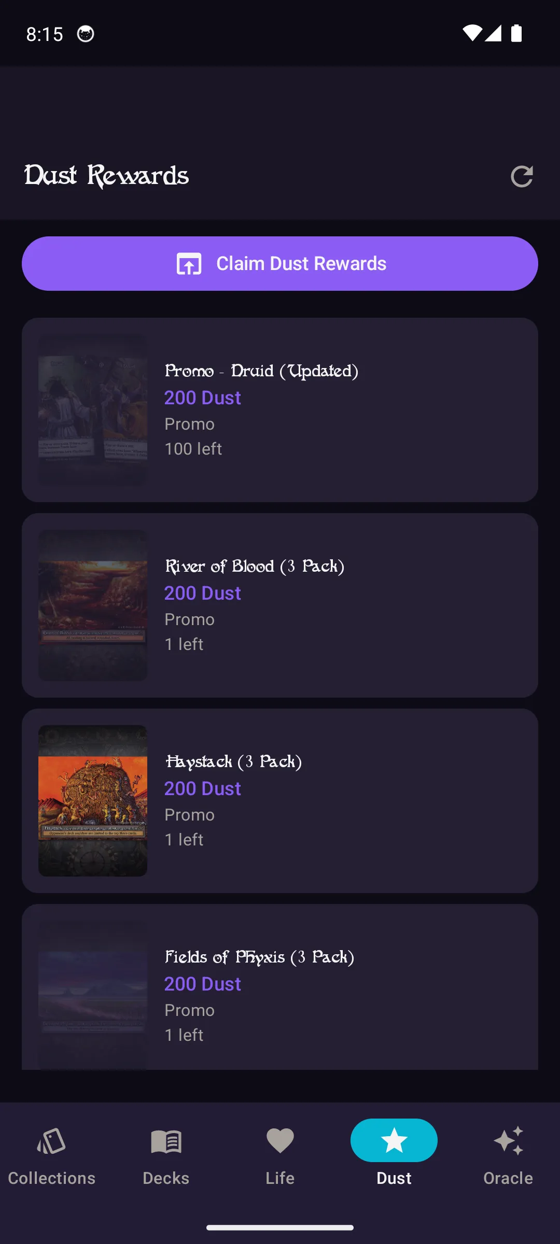Image resolution: width=560 pixels, height=1244 pixels.
Task: Tap the heart icon for Life tracker
Action: pyautogui.click(x=279, y=1140)
